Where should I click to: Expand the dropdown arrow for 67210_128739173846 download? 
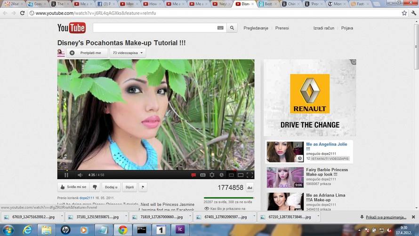point(318,217)
